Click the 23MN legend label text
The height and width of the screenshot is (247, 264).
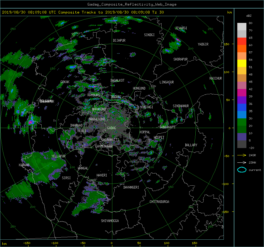coord(252,163)
